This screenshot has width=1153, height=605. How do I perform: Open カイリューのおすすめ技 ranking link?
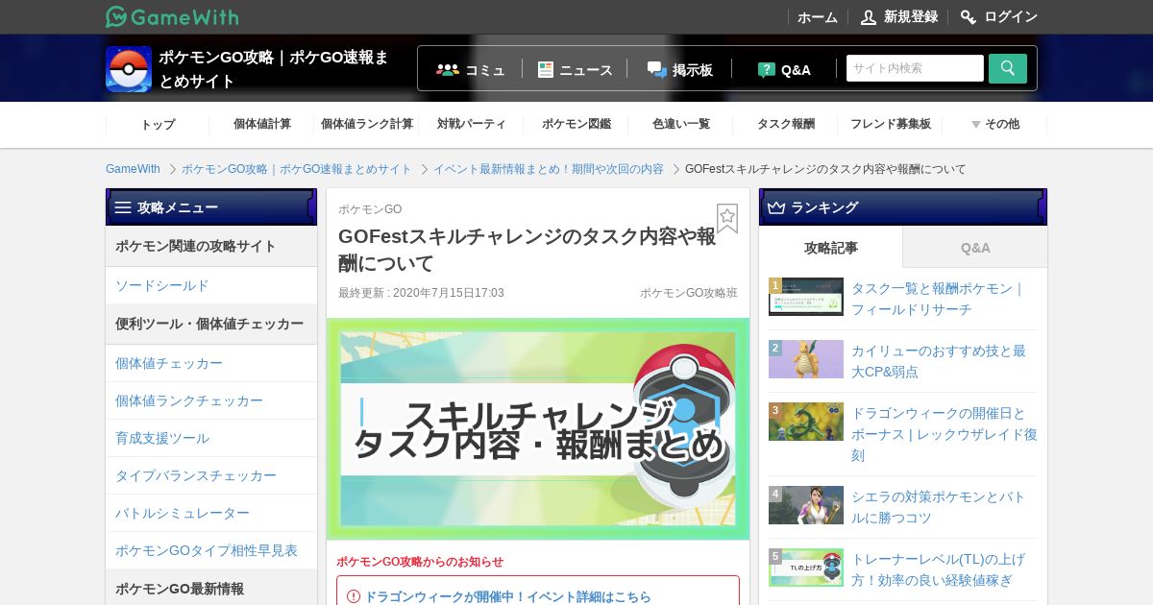[x=939, y=361]
